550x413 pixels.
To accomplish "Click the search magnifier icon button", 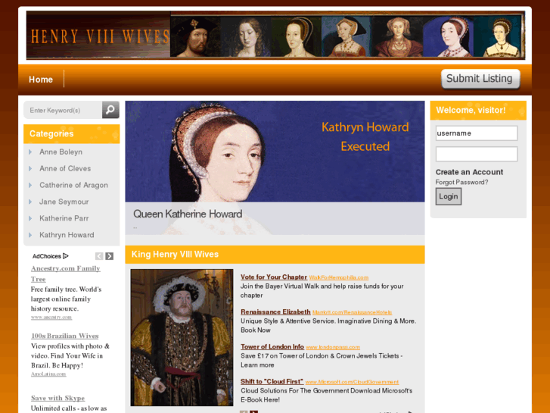I will [x=110, y=110].
